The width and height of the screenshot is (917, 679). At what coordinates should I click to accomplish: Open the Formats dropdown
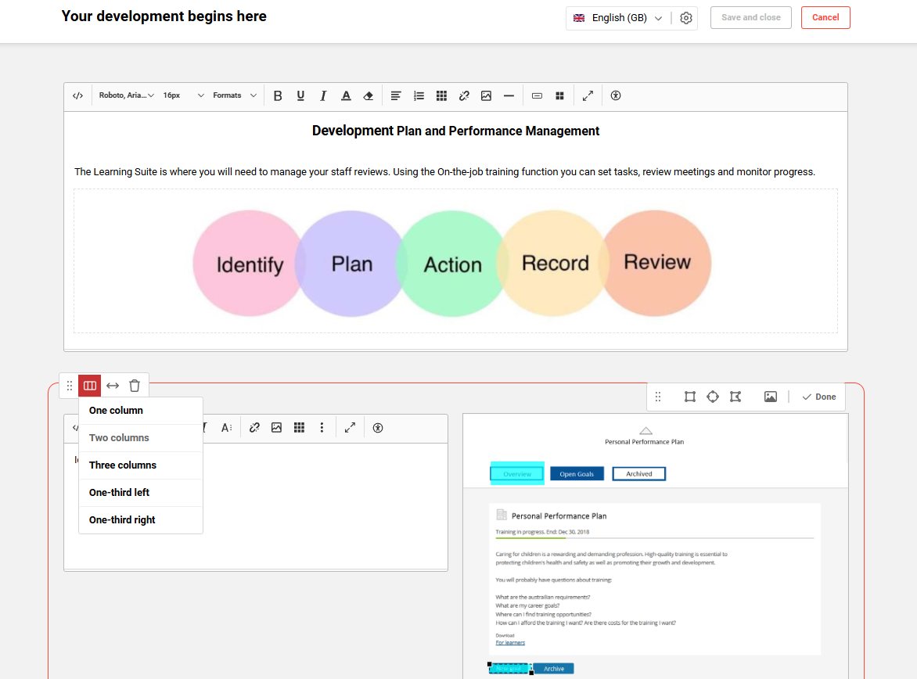[x=233, y=95]
